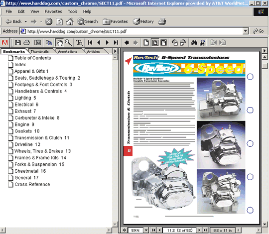Switch to the Annotations tab

coord(68,51)
